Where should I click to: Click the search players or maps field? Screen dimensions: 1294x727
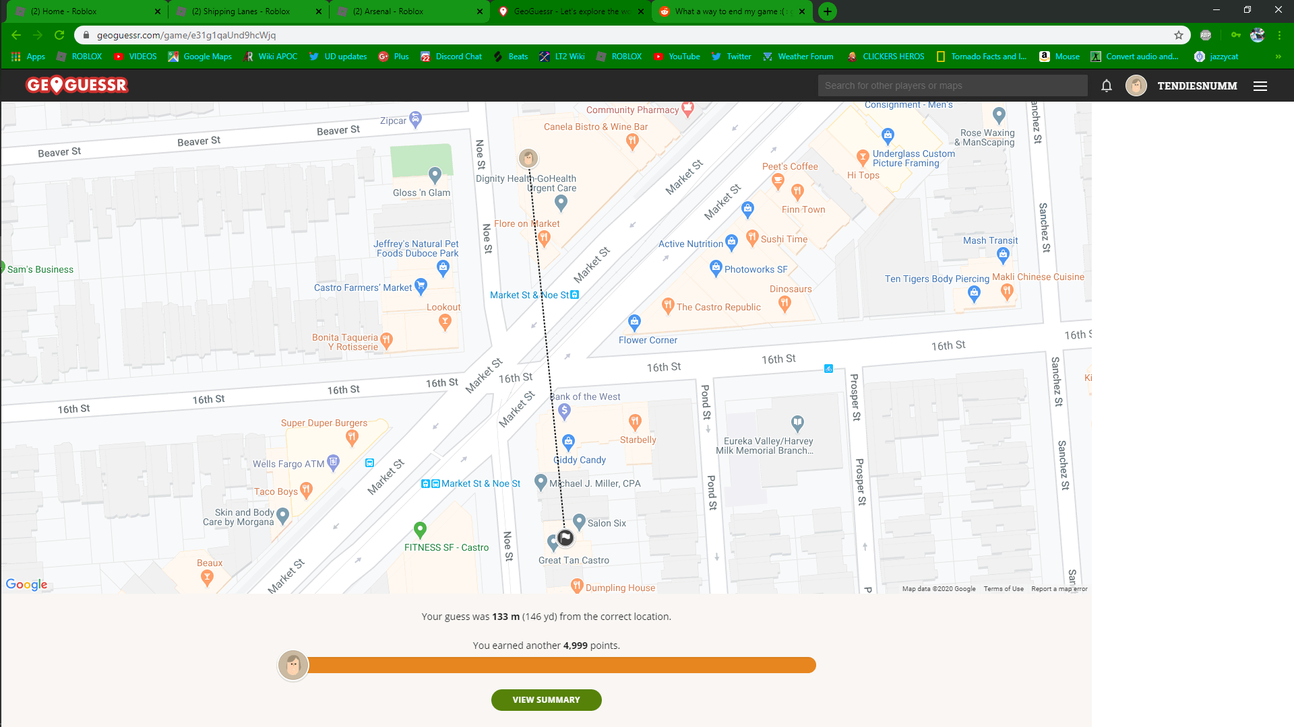pyautogui.click(x=952, y=85)
